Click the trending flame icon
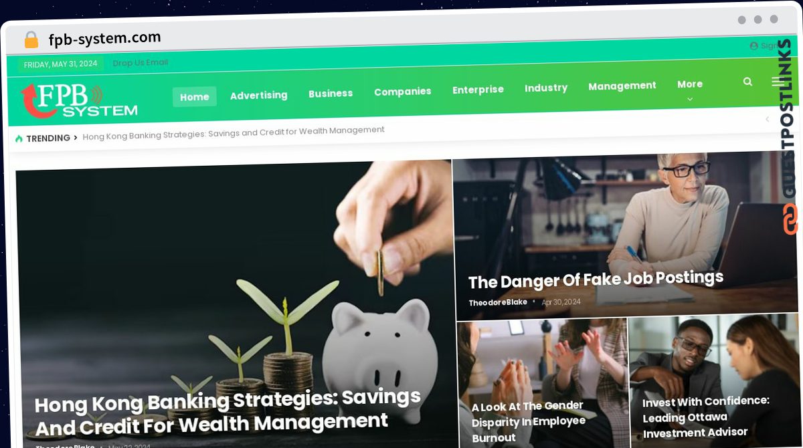This screenshot has height=448, width=803. click(19, 138)
